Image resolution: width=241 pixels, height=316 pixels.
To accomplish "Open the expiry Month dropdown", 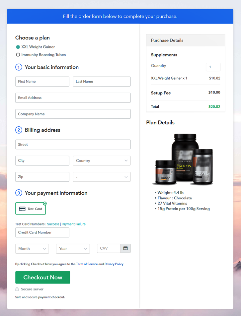I will (x=32, y=249).
